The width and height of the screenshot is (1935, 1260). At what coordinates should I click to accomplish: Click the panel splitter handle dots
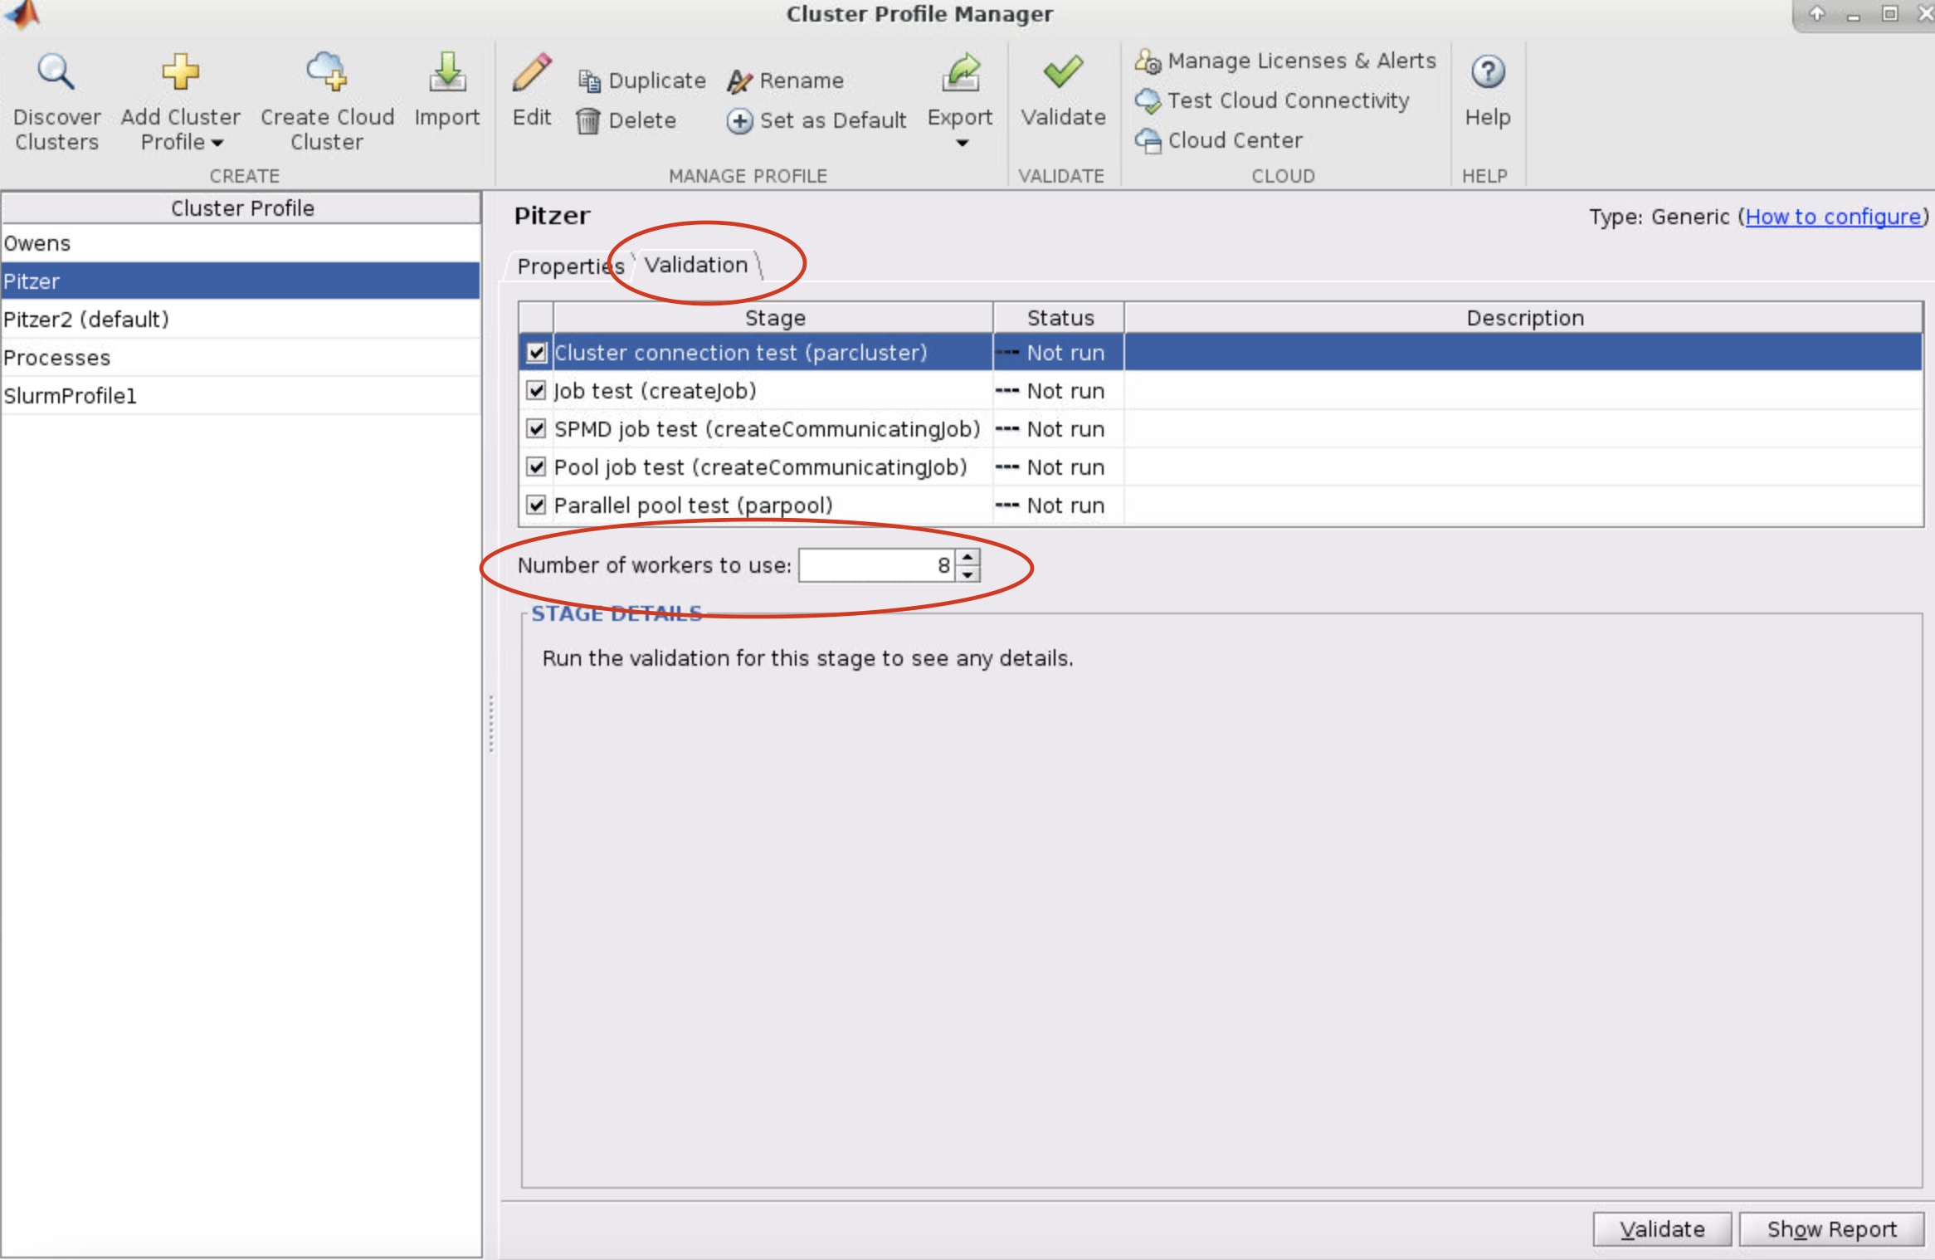[491, 724]
